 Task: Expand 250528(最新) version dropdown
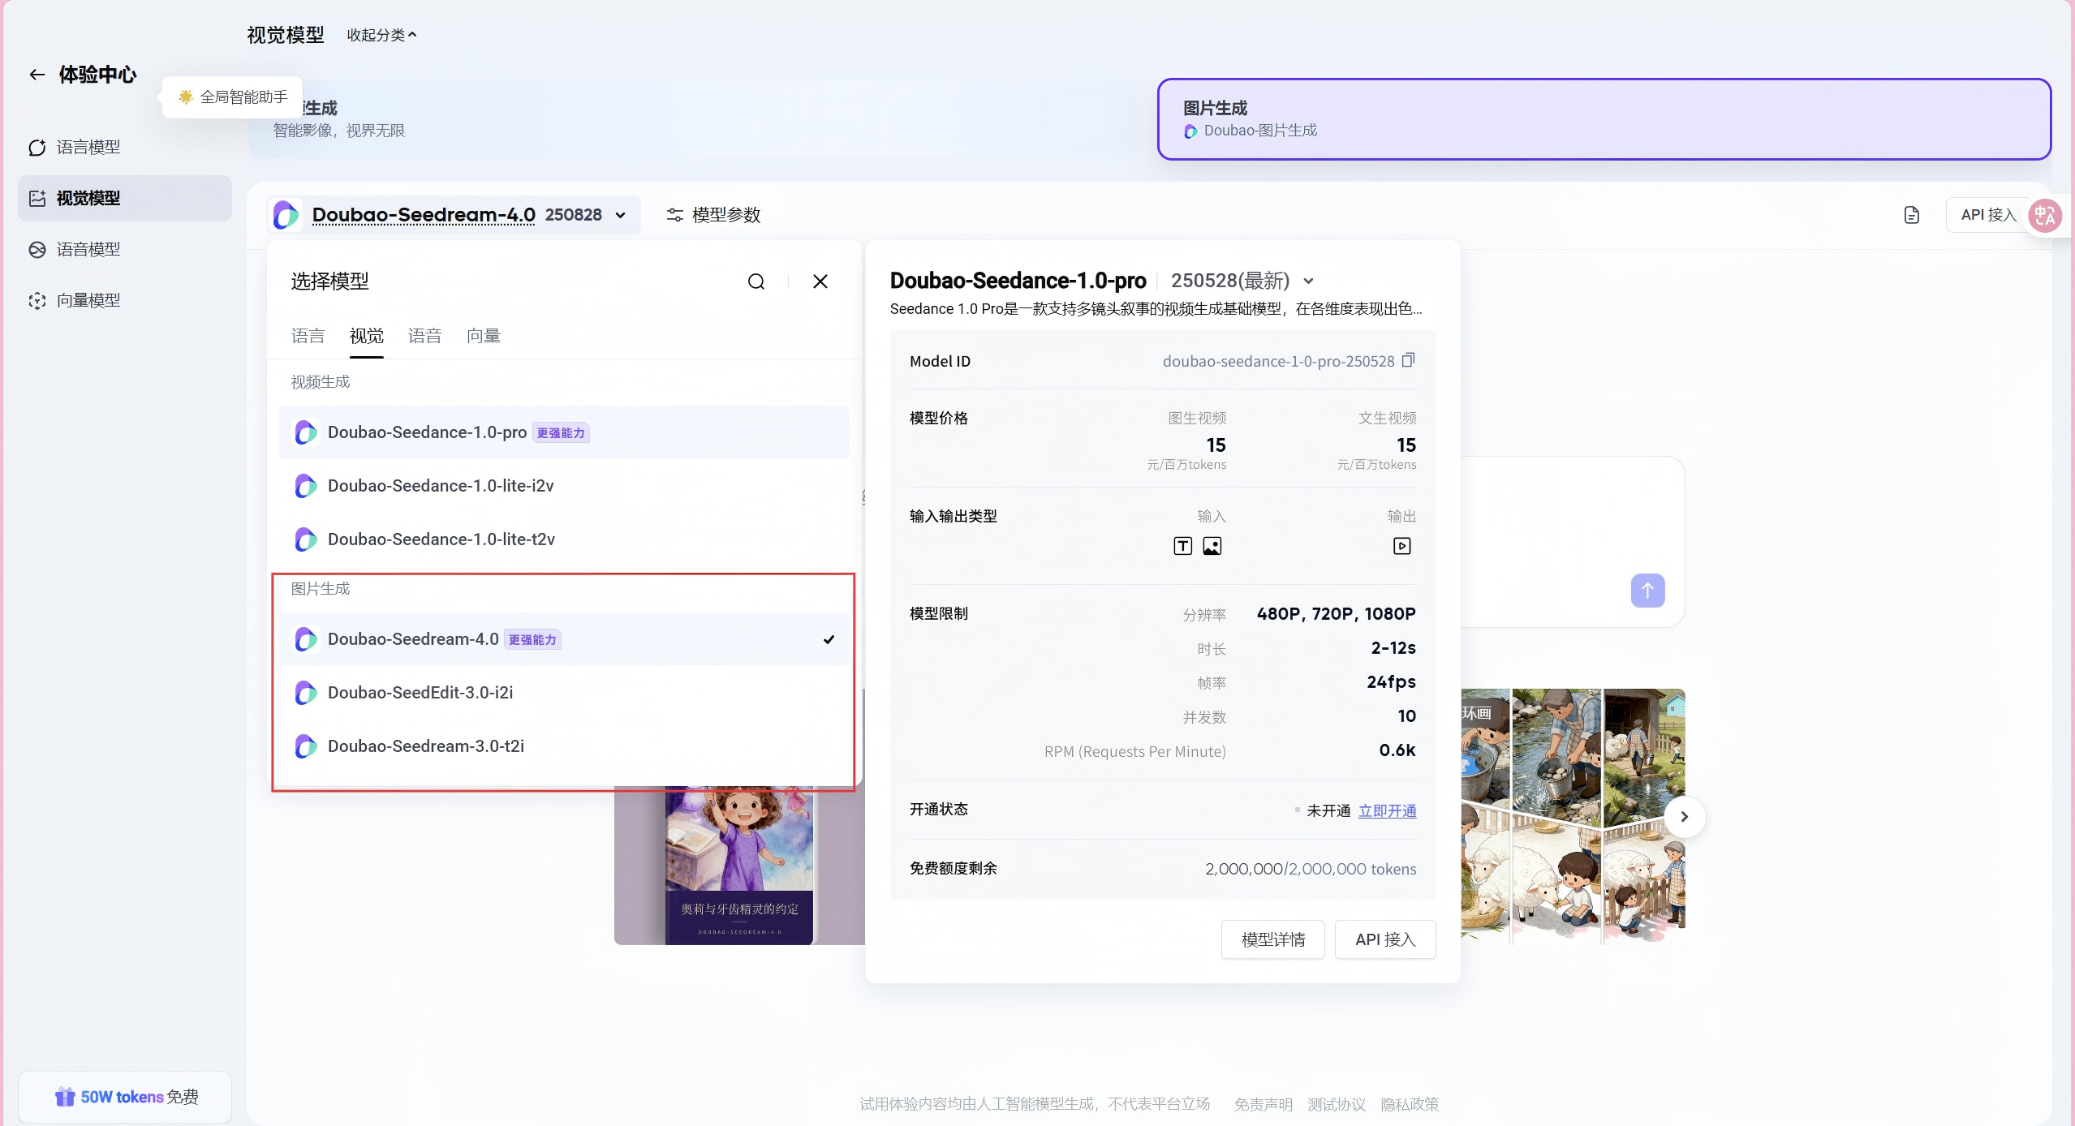(1308, 281)
